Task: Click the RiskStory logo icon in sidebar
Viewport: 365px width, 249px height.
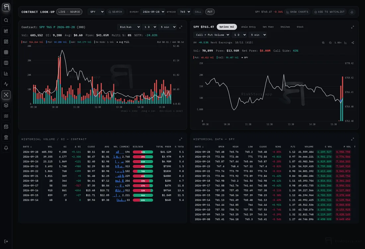Action: point(6,7)
